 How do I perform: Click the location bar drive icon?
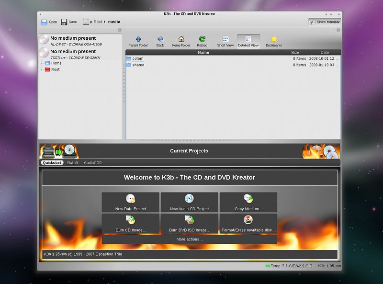pyautogui.click(x=86, y=22)
